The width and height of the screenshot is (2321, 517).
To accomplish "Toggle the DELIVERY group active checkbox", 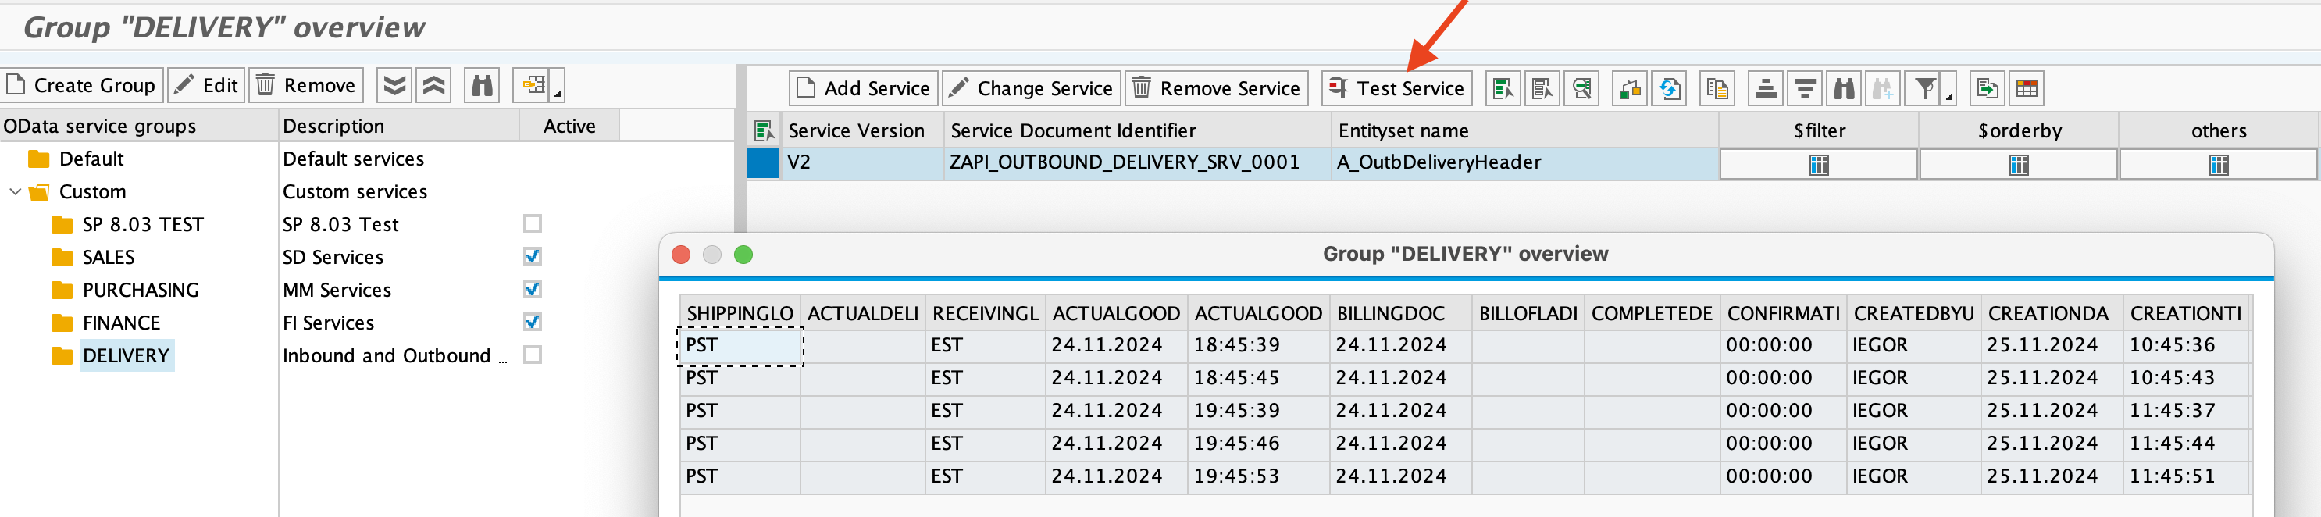I will [x=533, y=355].
